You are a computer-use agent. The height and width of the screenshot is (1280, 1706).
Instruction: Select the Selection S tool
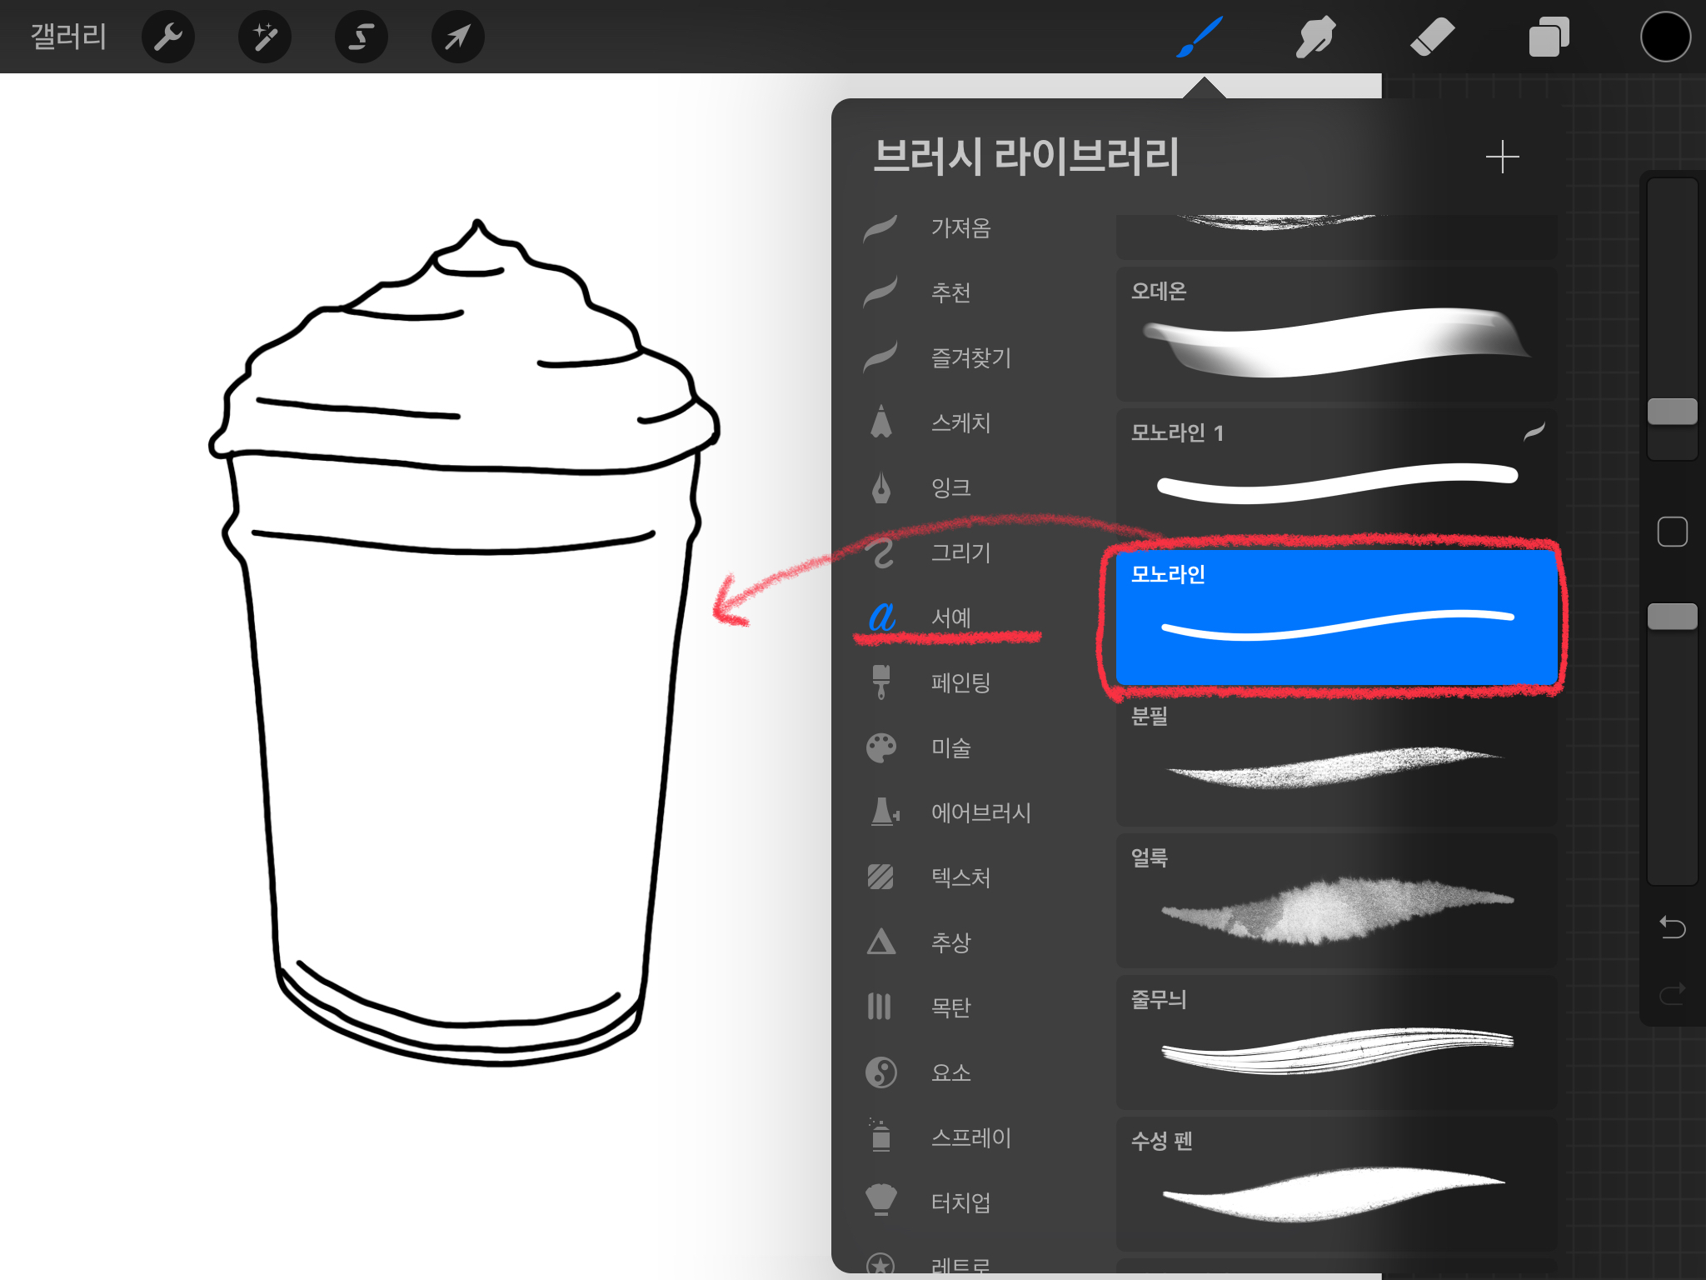tap(361, 37)
